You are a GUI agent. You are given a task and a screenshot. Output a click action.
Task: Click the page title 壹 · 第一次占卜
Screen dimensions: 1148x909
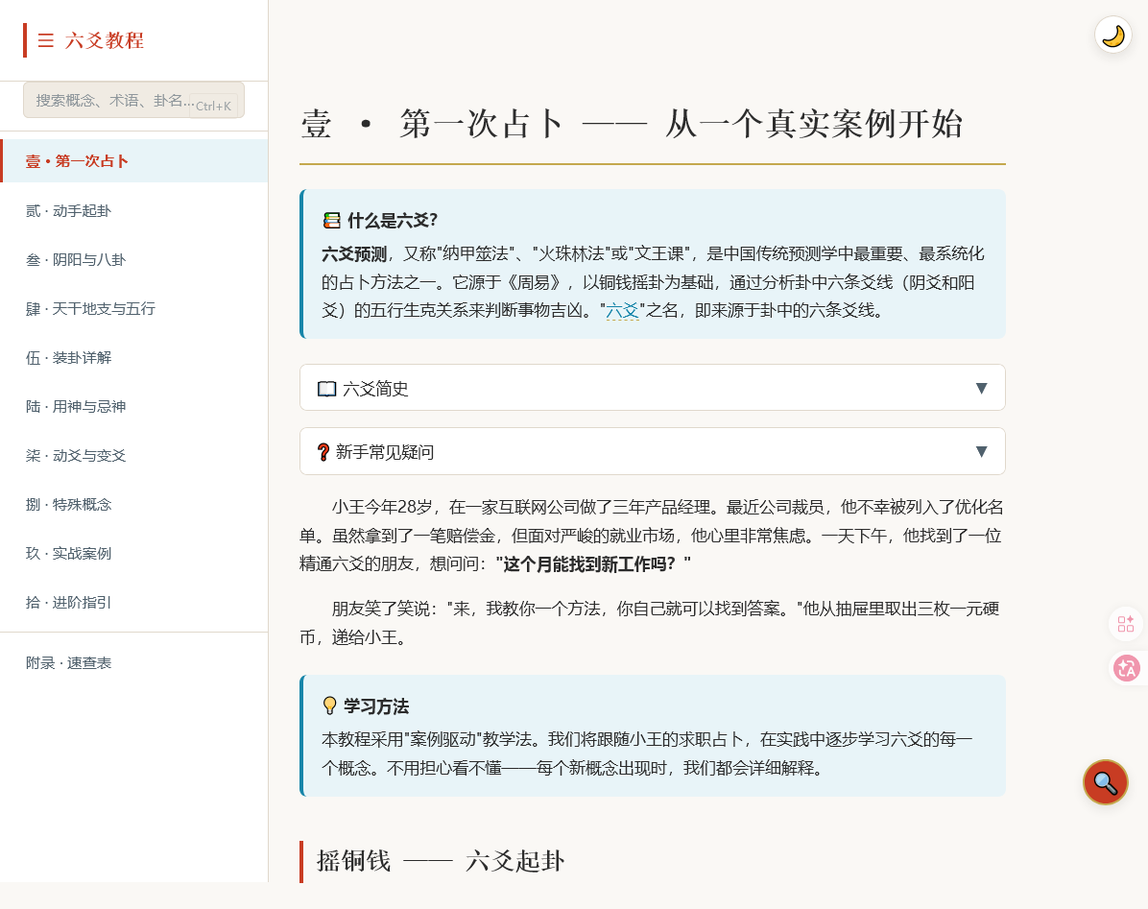[632, 124]
